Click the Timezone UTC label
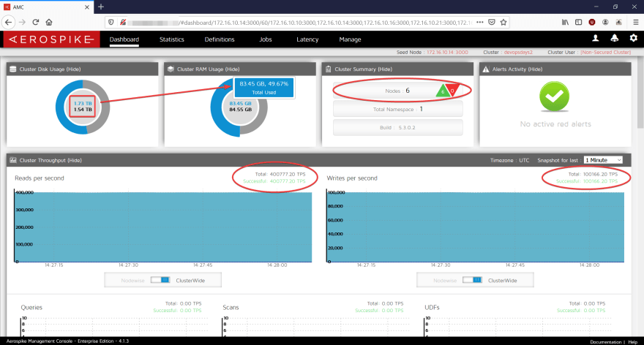 pyautogui.click(x=509, y=160)
